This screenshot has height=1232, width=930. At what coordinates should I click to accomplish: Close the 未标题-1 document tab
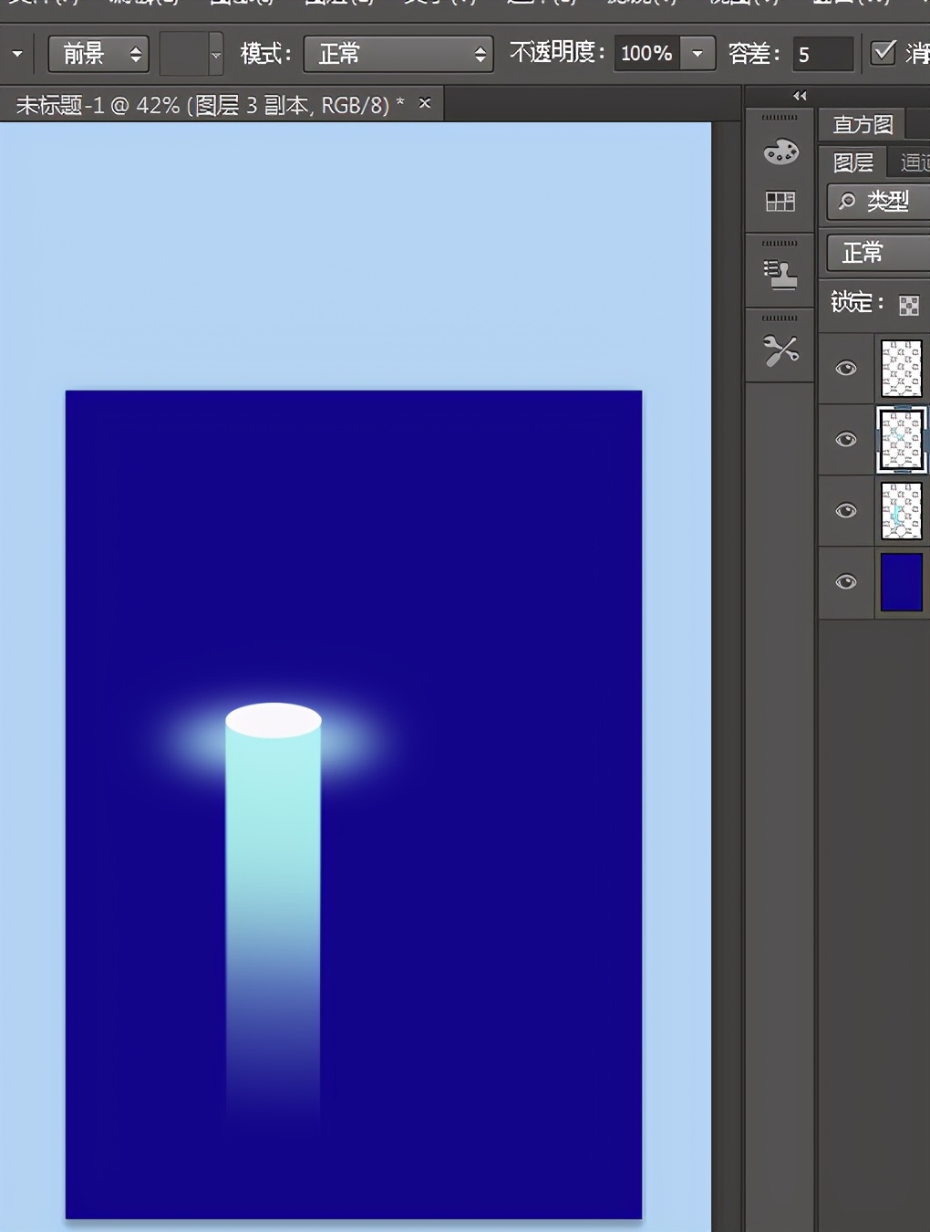[x=425, y=103]
